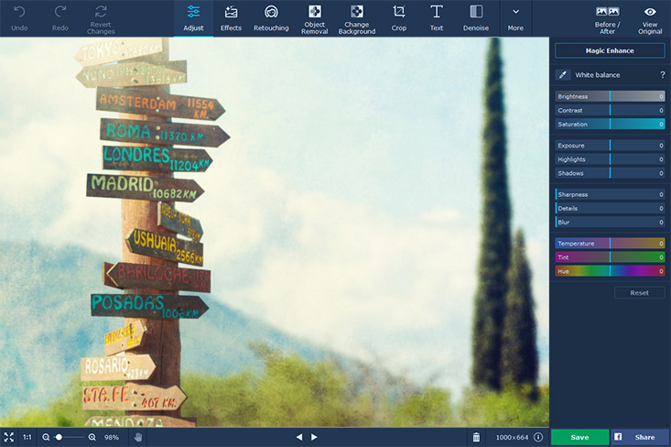Click the Magic Enhance button
The width and height of the screenshot is (671, 447).
pyautogui.click(x=610, y=50)
